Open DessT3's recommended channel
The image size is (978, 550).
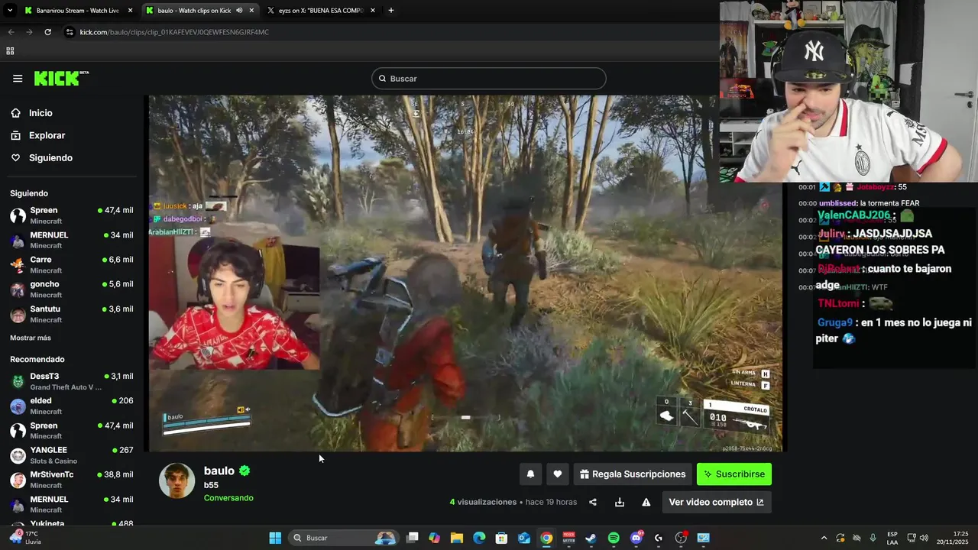71,381
